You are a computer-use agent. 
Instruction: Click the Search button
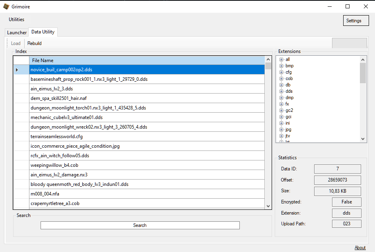[140, 225]
